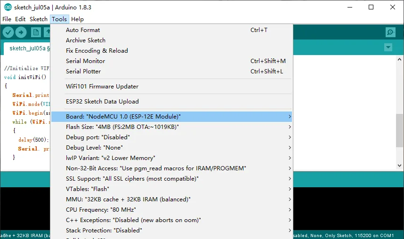Viewport: 404px width, 239px height.
Task: Expand the lwIP Variant submenu
Action: (171, 158)
